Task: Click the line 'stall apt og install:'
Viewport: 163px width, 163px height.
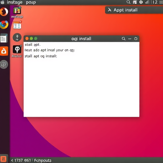Action: click(41, 56)
